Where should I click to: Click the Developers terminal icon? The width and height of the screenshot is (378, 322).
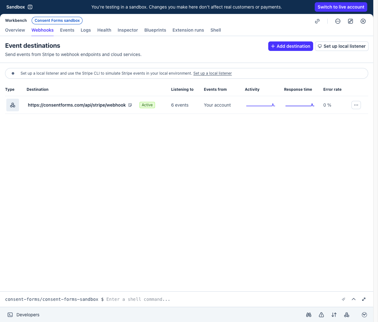[10, 315]
